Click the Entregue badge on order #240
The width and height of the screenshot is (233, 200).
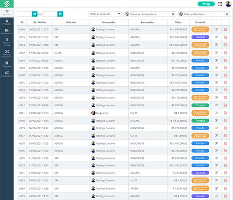[x=200, y=121]
